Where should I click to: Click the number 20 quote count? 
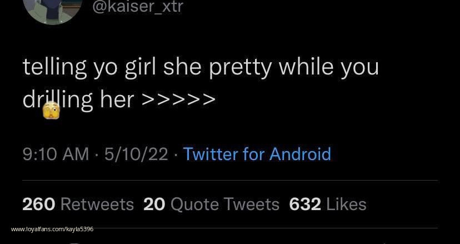(154, 204)
